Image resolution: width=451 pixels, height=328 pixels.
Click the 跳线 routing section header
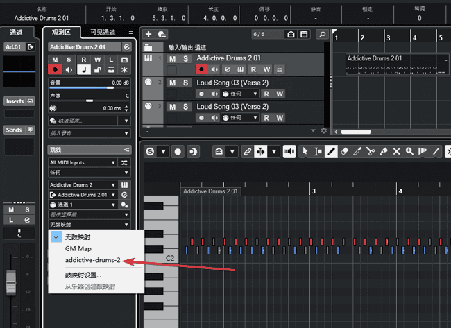pyautogui.click(x=90, y=150)
